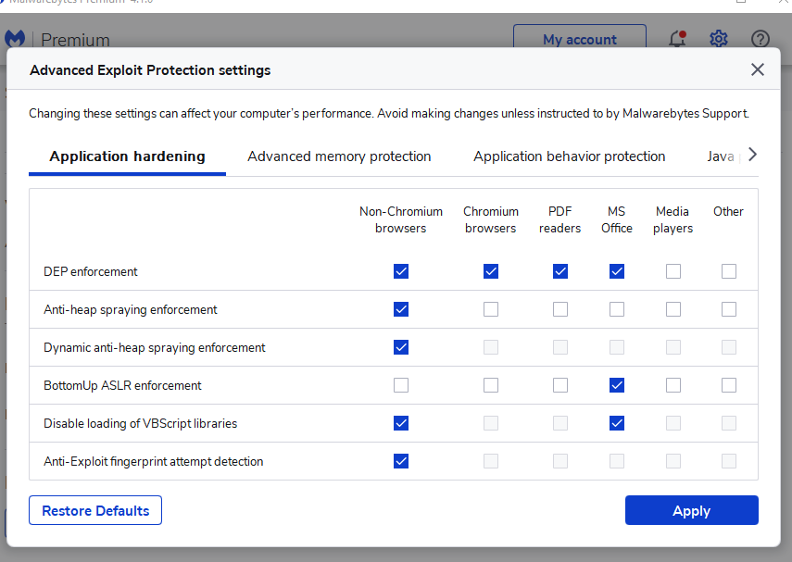792x562 pixels.
Task: Open the Application behavior protection tab
Action: click(569, 156)
